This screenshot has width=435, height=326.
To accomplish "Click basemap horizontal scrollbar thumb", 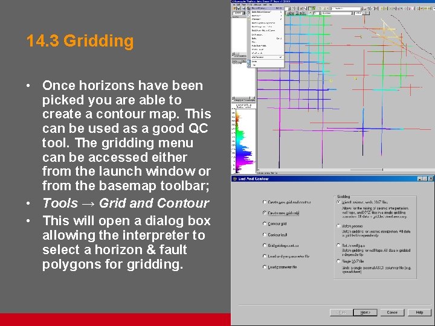I will 367,170.
